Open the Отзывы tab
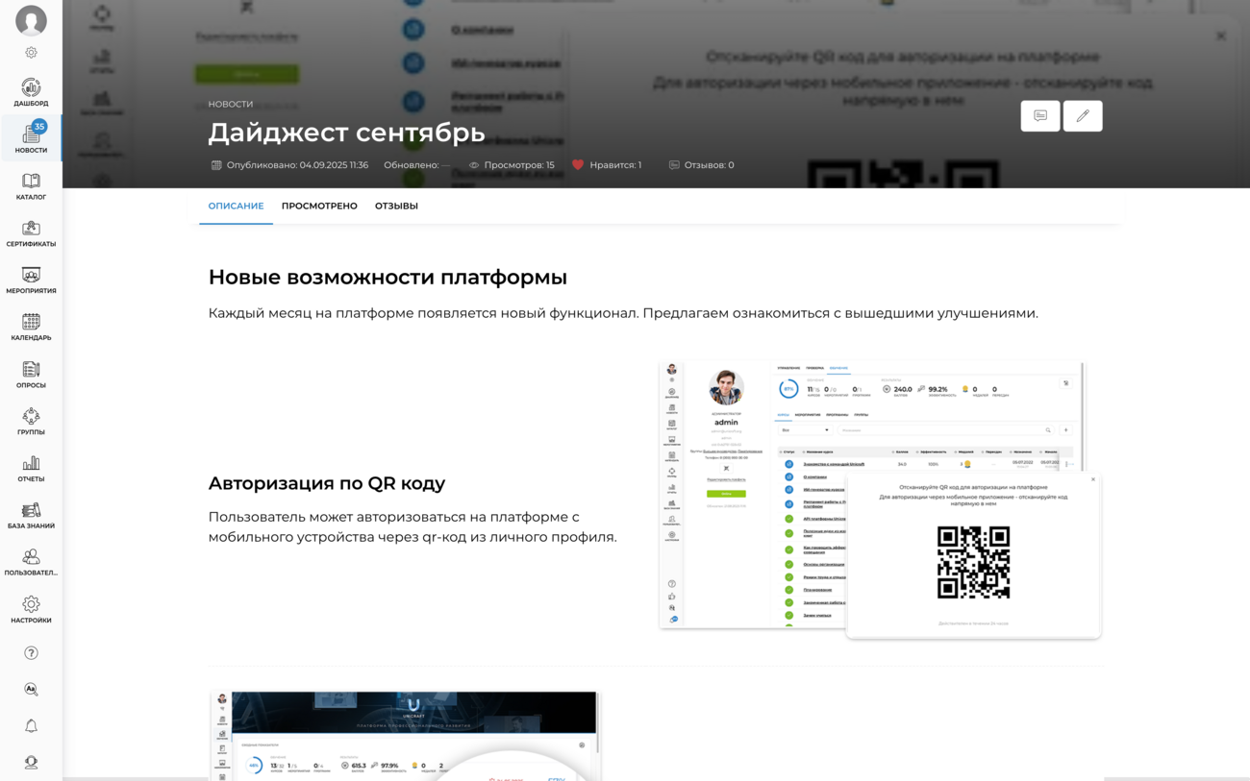The image size is (1250, 781). (396, 206)
